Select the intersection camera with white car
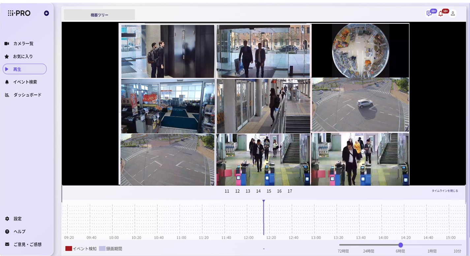The image size is (470, 256). click(x=360, y=105)
